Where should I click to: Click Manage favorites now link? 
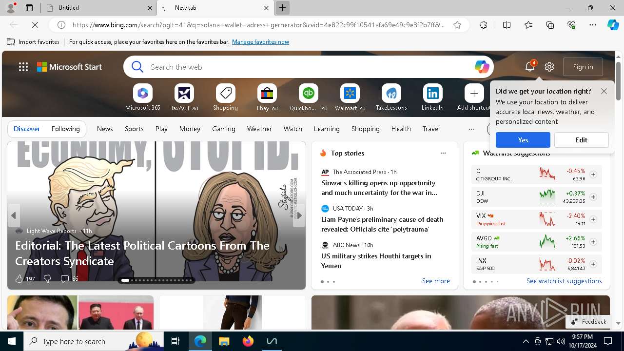pyautogui.click(x=260, y=42)
